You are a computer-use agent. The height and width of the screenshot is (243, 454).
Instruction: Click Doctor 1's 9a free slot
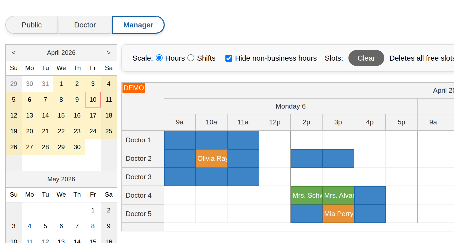pyautogui.click(x=180, y=140)
